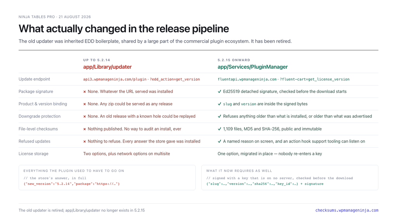The width and height of the screenshot is (397, 223).
Task: Click the red X beside Package signature
Action: click(x=85, y=92)
